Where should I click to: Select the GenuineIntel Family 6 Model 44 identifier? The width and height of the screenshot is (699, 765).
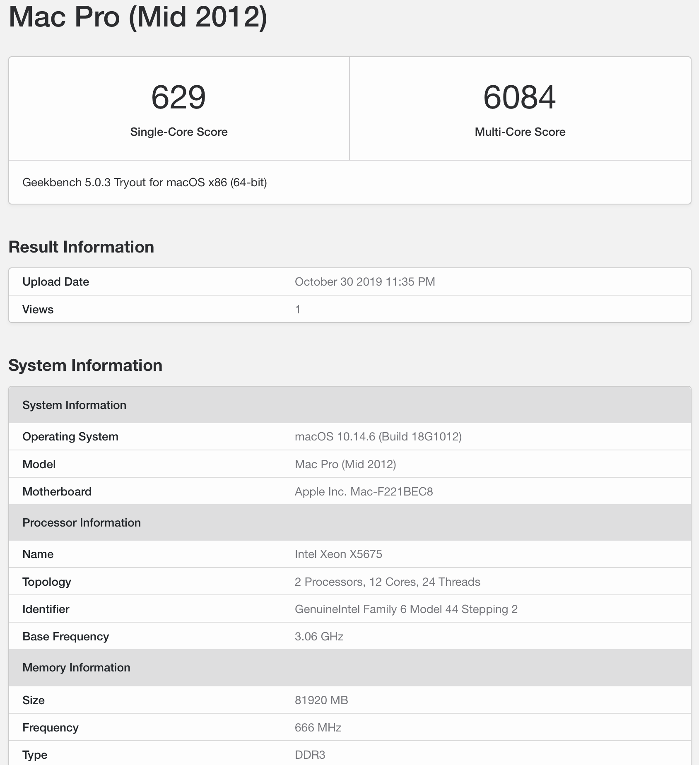(x=406, y=609)
